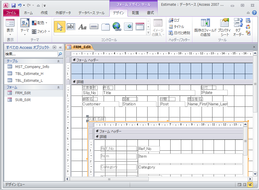The width and height of the screenshot is (259, 190).
Task: Customize quick access toolbar dropdown
Action: click(x=45, y=6)
